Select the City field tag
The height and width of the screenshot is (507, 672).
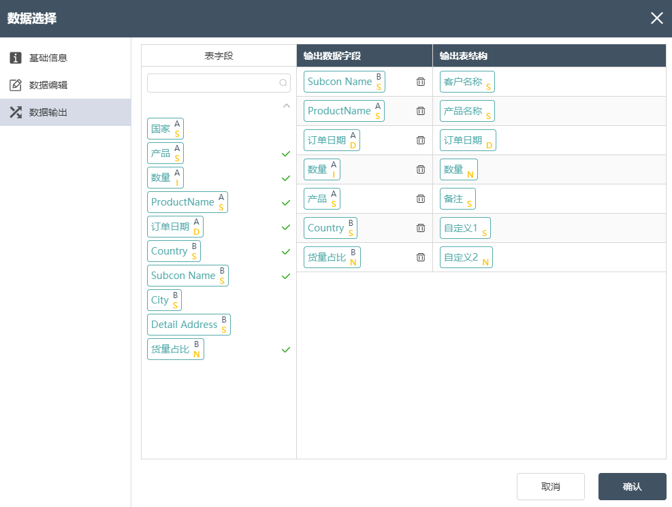(164, 299)
